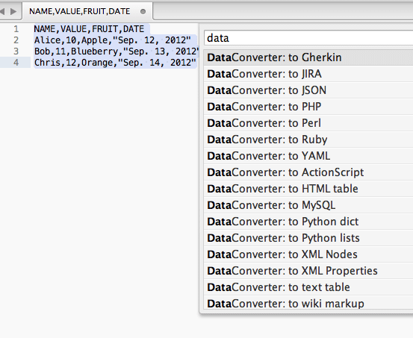
Task: Click the unsaved dot on the tab
Action: (x=143, y=12)
